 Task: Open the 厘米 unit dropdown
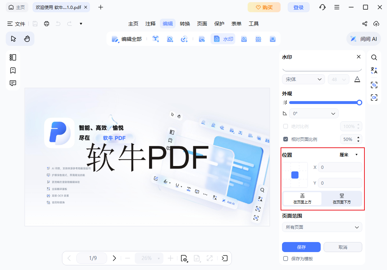pos(349,155)
